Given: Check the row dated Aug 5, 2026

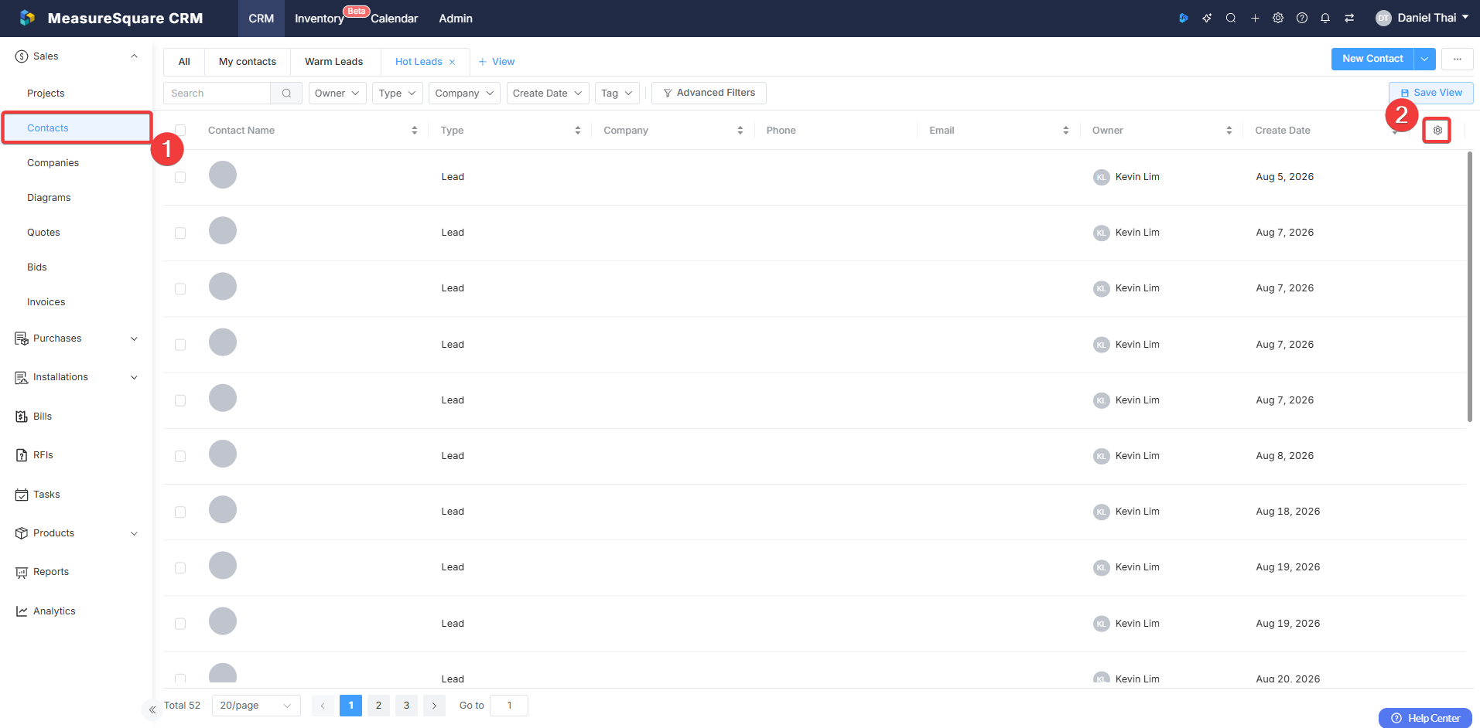Looking at the screenshot, I should [180, 177].
